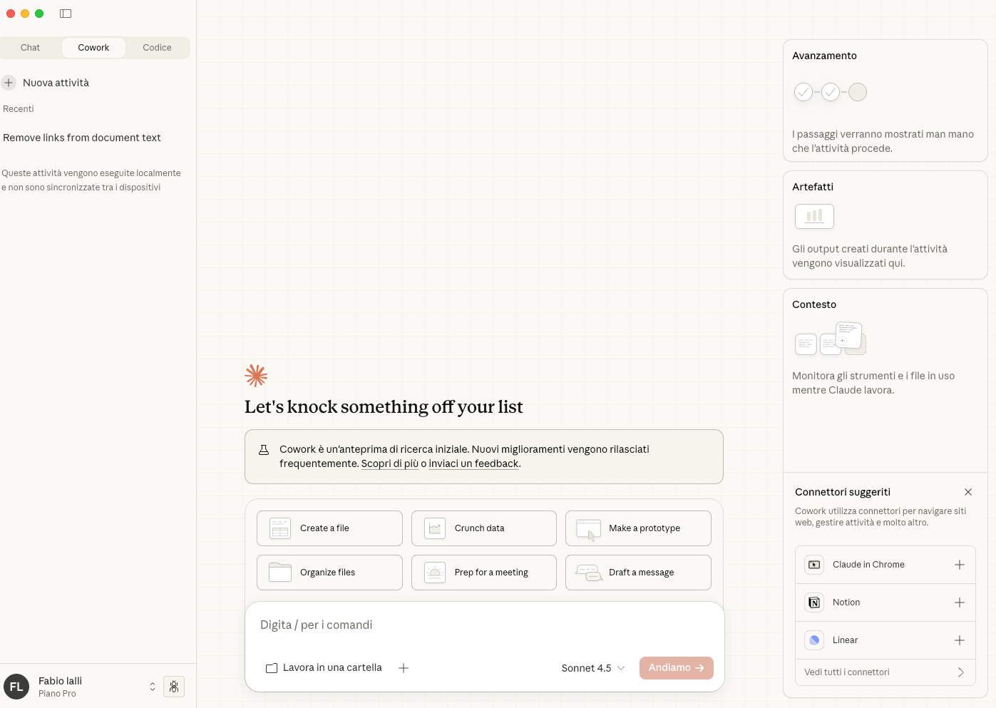996x708 pixels.
Task: Open recent task Remove links from document text
Action: click(x=82, y=138)
